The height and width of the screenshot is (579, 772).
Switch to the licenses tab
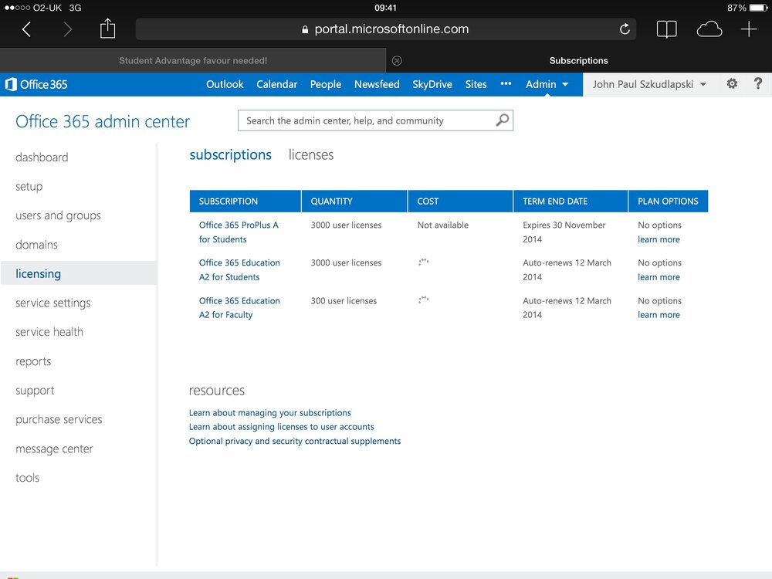pyautogui.click(x=310, y=154)
